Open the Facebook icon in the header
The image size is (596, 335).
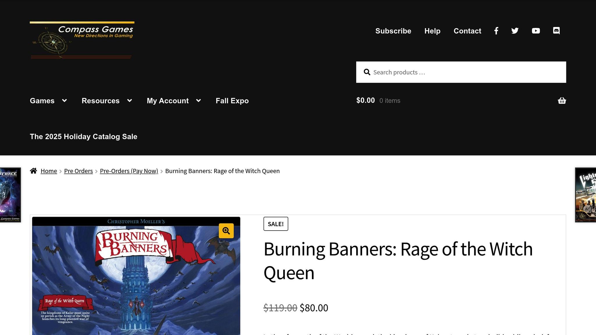coord(496,31)
